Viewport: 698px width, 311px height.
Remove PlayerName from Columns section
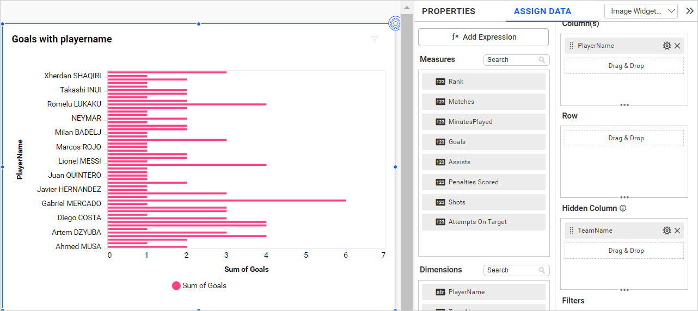[677, 46]
